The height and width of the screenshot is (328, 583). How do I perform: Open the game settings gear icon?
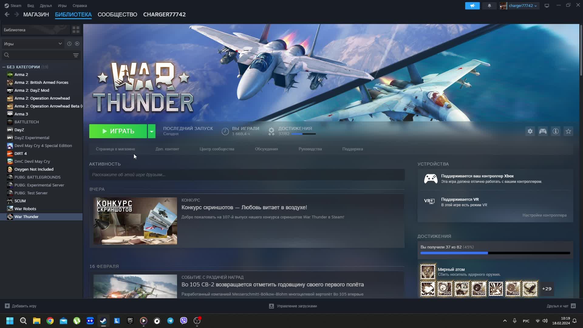[530, 131]
